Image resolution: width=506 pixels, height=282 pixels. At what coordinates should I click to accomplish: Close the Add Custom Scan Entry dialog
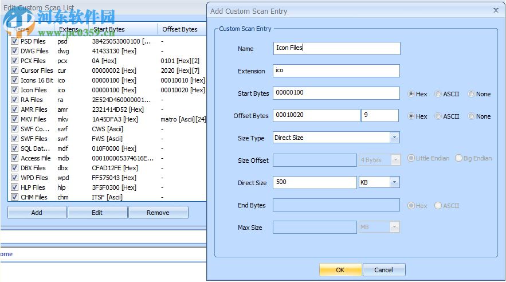[x=496, y=10]
